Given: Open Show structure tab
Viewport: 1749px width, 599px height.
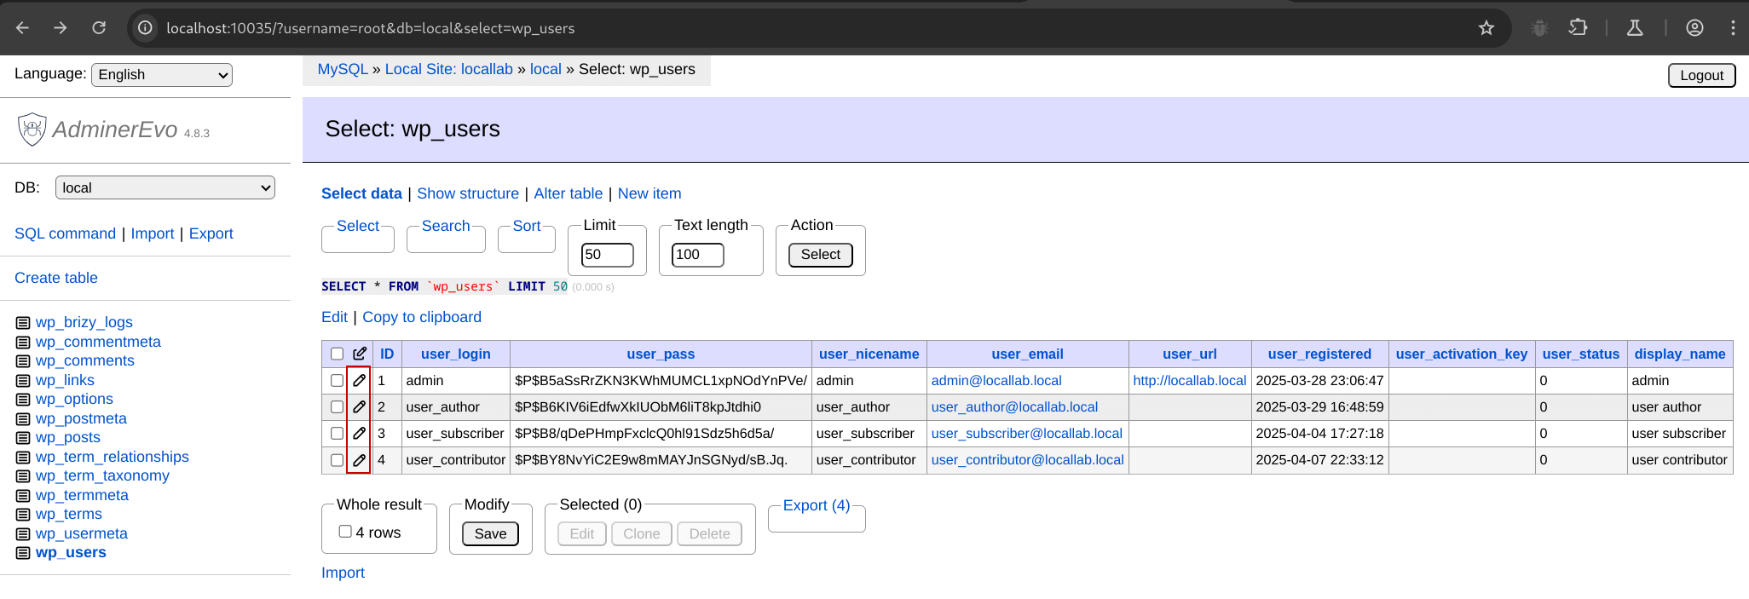Looking at the screenshot, I should click(467, 193).
